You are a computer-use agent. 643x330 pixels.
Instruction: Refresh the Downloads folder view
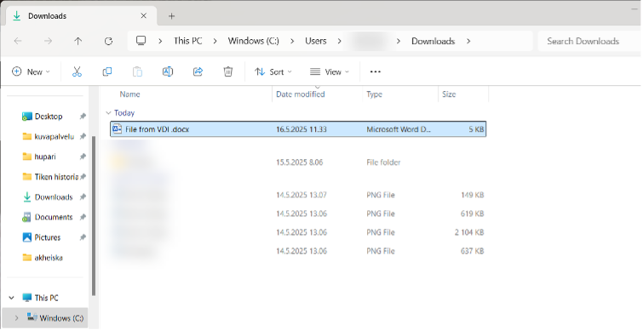pos(108,41)
